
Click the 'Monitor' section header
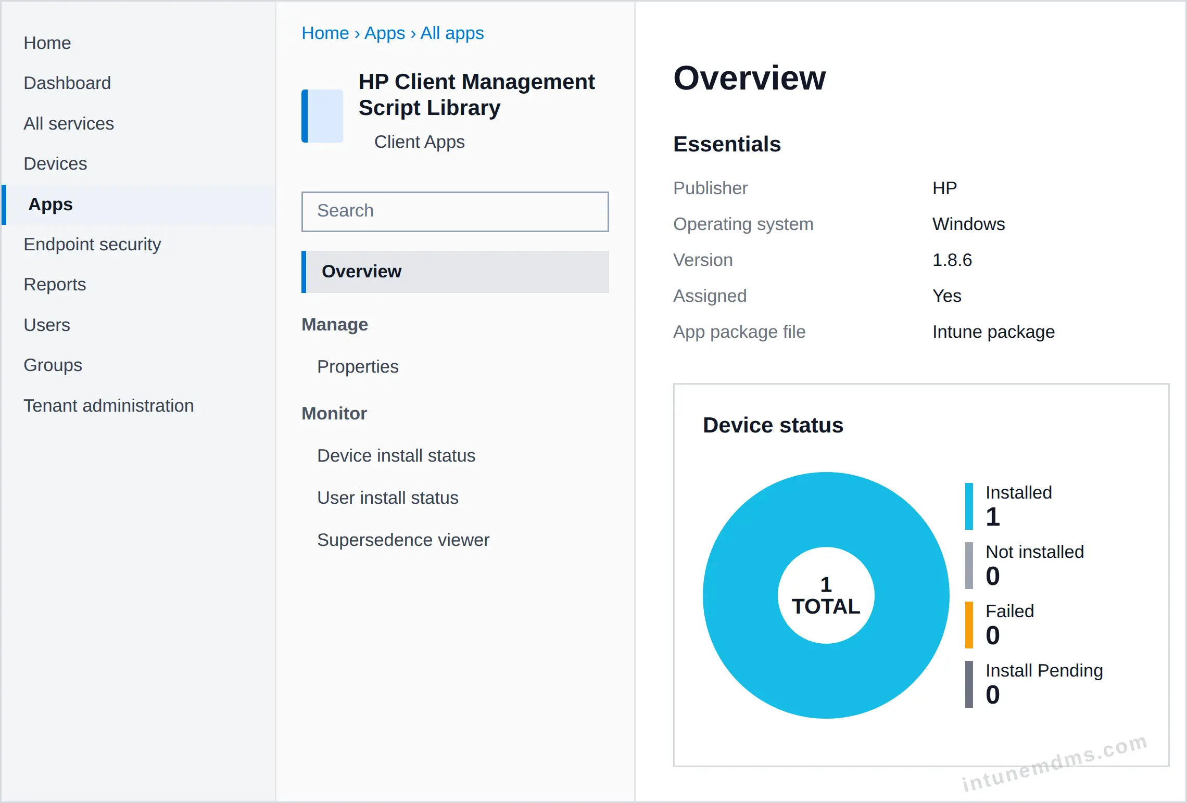[334, 413]
